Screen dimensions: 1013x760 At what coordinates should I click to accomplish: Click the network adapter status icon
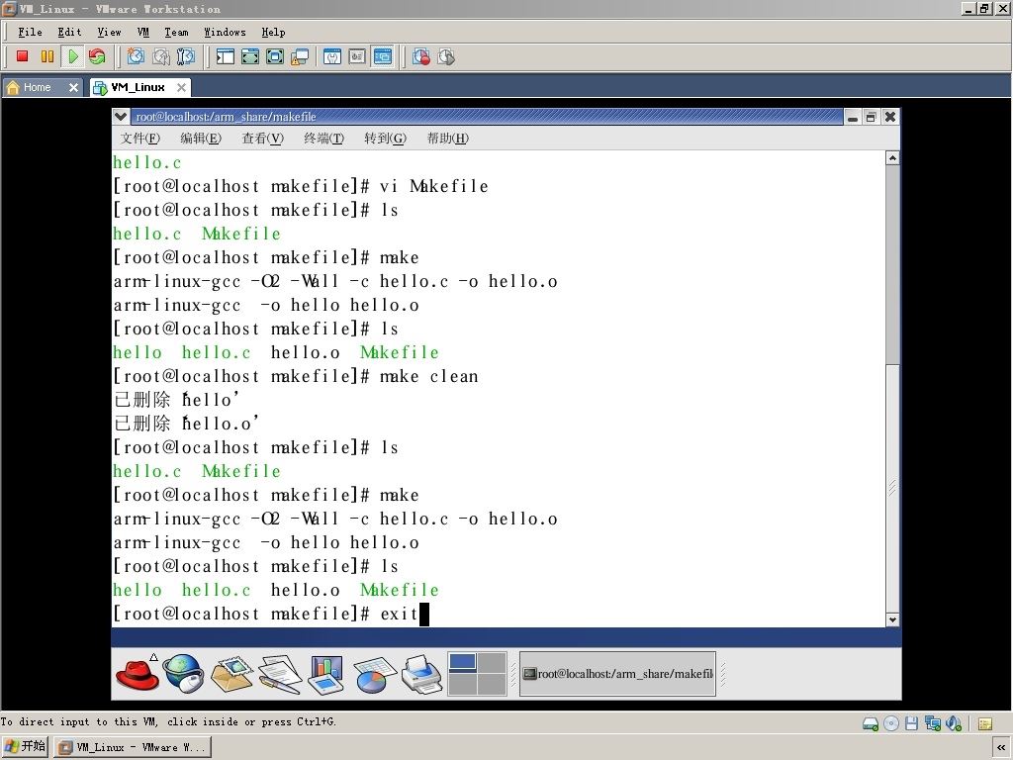pos(932,723)
